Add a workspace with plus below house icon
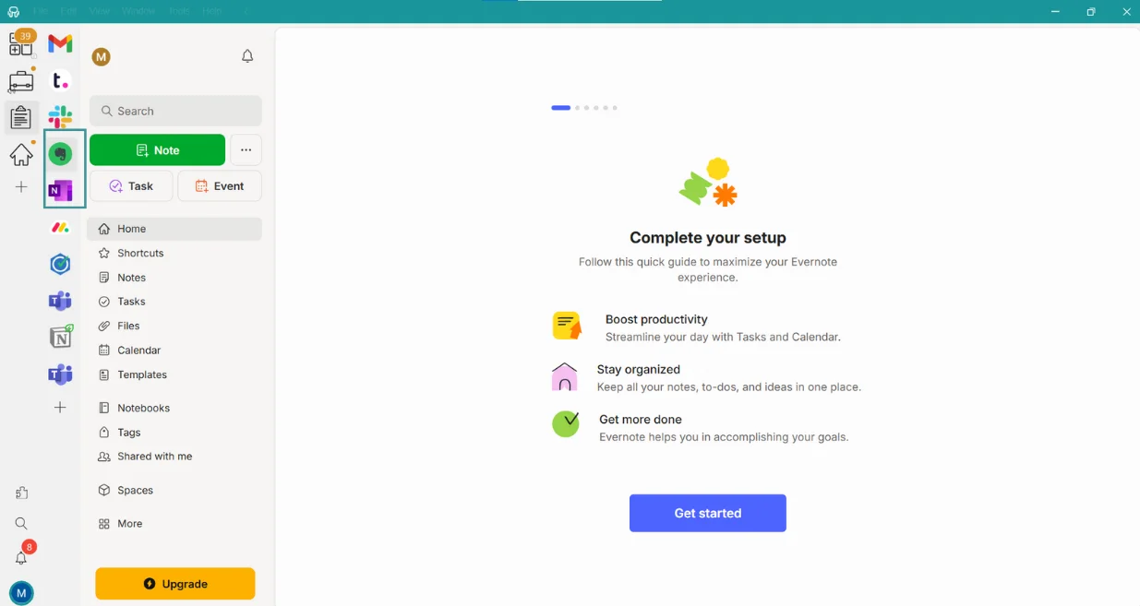 pyautogui.click(x=21, y=187)
